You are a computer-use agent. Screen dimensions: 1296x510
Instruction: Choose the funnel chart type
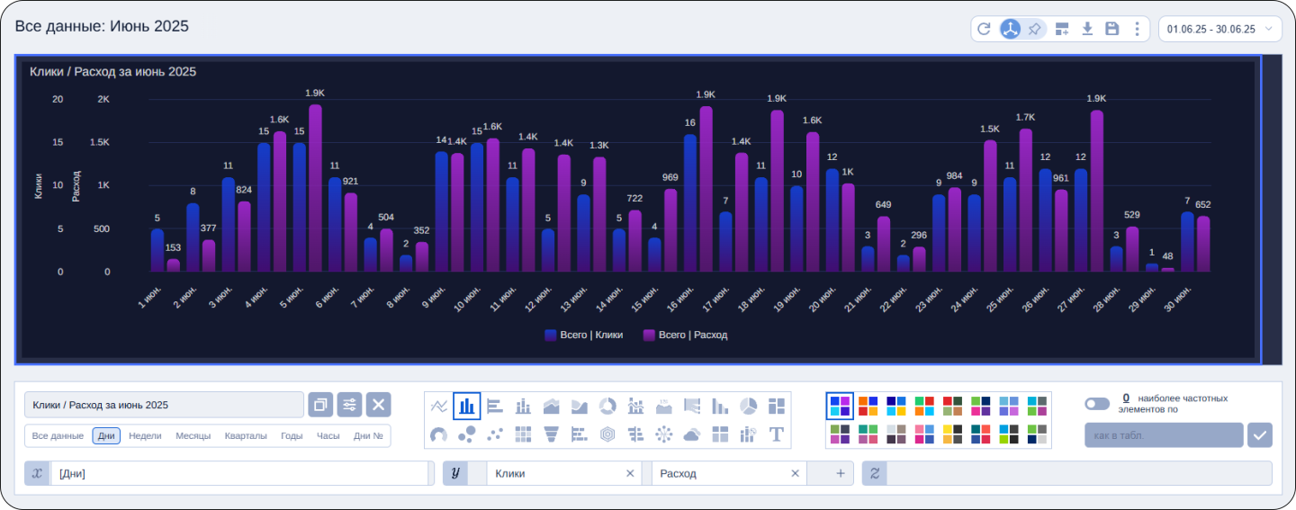click(552, 434)
